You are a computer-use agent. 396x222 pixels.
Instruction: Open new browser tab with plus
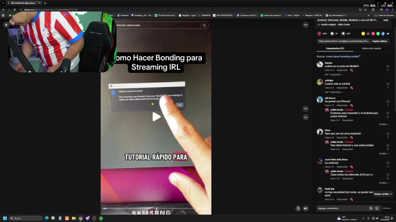pyautogui.click(x=45, y=3)
